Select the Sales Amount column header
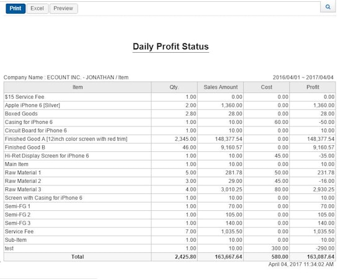Image resolution: width=343 pixels, height=279 pixels. coord(221,87)
